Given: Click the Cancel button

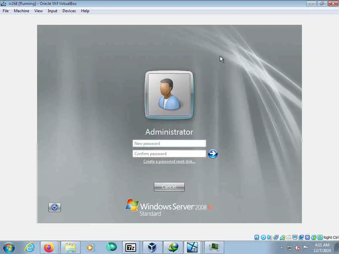Looking at the screenshot, I should pyautogui.click(x=169, y=187).
